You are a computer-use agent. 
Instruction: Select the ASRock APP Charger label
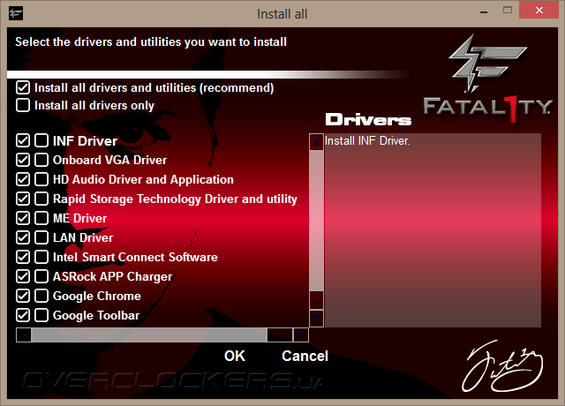(x=112, y=276)
